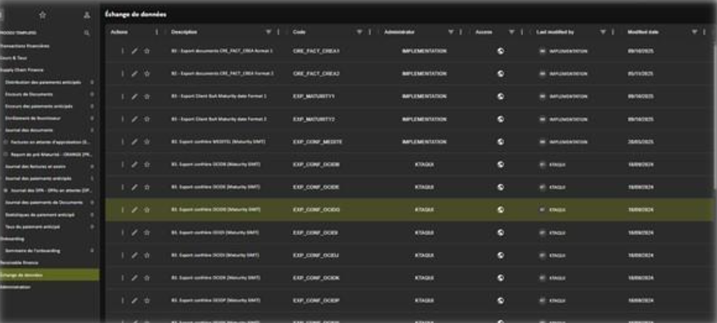Image resolution: width=717 pixels, height=323 pixels.
Task: Open Sommaire de l'onboarding entry
Action: (33, 251)
